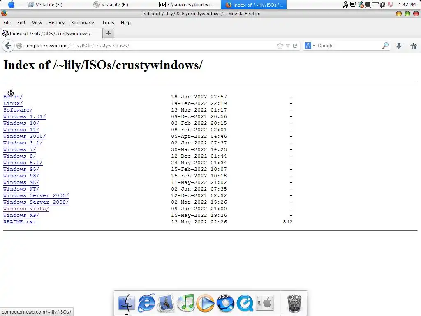Screen dimensions: 421x316
Task: Open the Windows 1.01/ link
Action: tap(24, 116)
